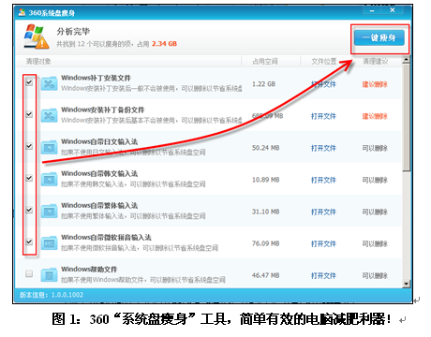Minimize the 360系统盘瘦身 window

[x=372, y=10]
